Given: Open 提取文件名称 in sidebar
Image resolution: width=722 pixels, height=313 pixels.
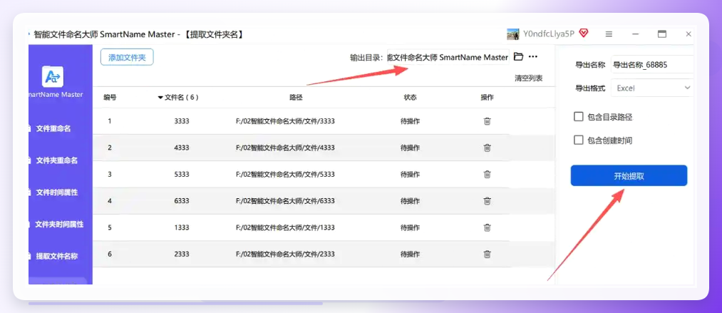Looking at the screenshot, I should click(56, 256).
